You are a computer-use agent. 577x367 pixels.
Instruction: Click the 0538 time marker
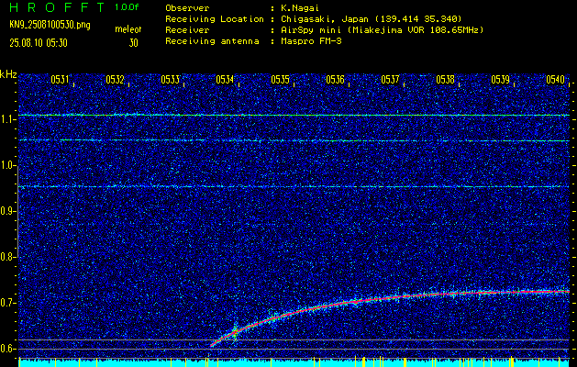445,80
